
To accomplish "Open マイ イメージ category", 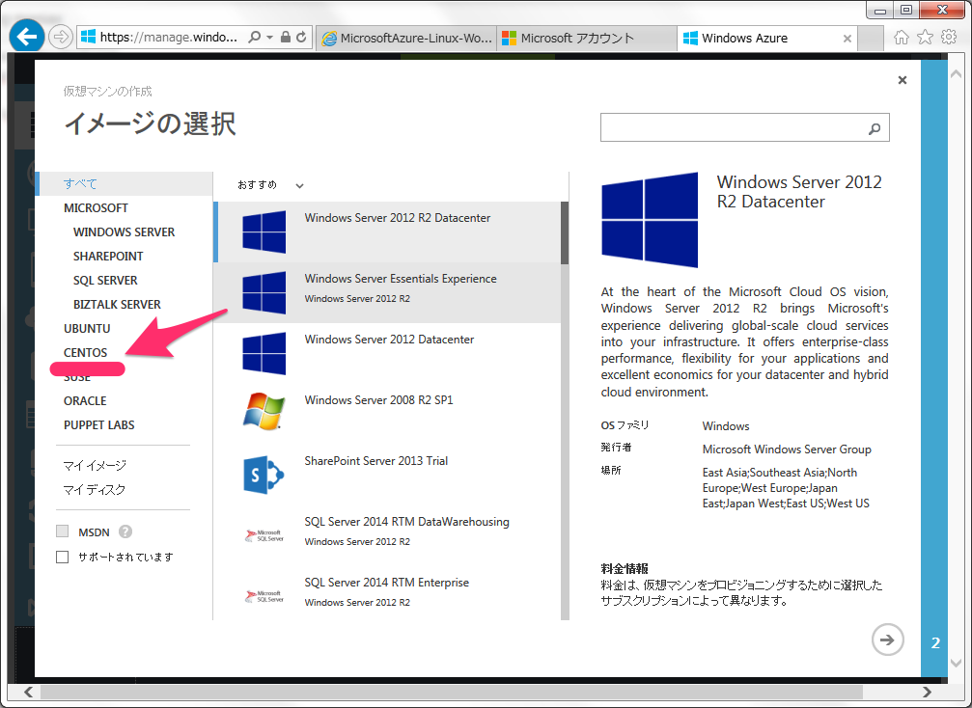I will click(95, 465).
